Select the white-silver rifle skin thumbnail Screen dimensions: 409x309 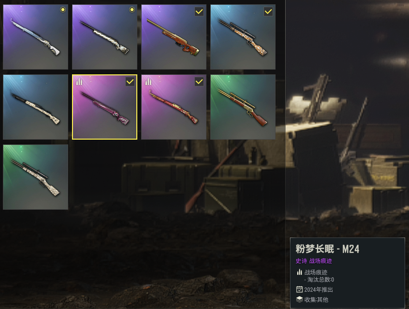[36, 37]
